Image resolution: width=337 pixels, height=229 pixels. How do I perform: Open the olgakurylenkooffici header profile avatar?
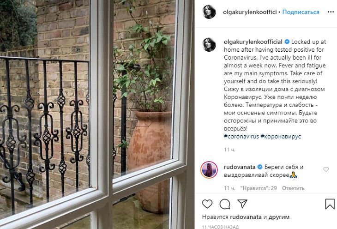pyautogui.click(x=209, y=12)
